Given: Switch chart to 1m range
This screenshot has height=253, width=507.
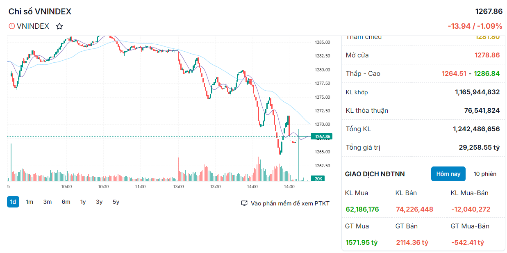Looking at the screenshot, I should pyautogui.click(x=30, y=202).
